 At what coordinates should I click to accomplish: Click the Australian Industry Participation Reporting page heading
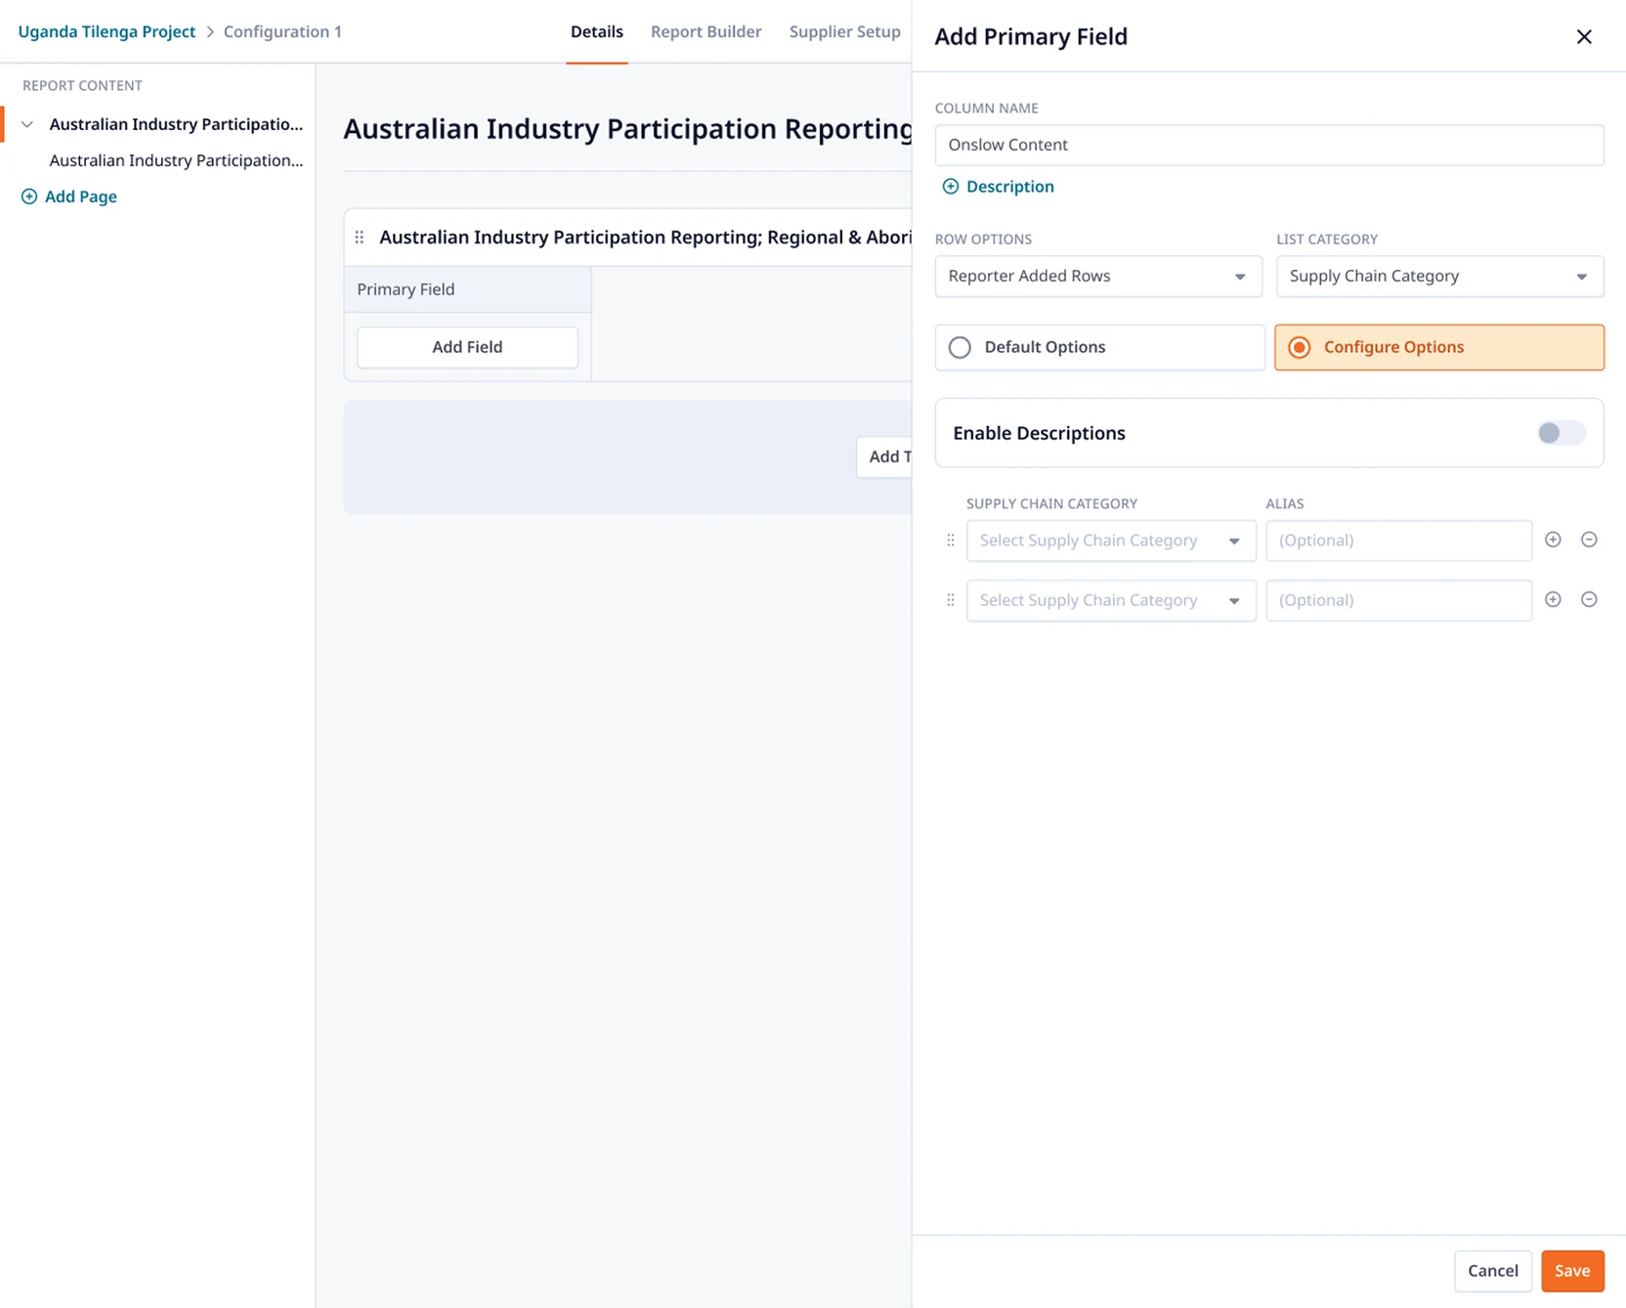(x=627, y=129)
